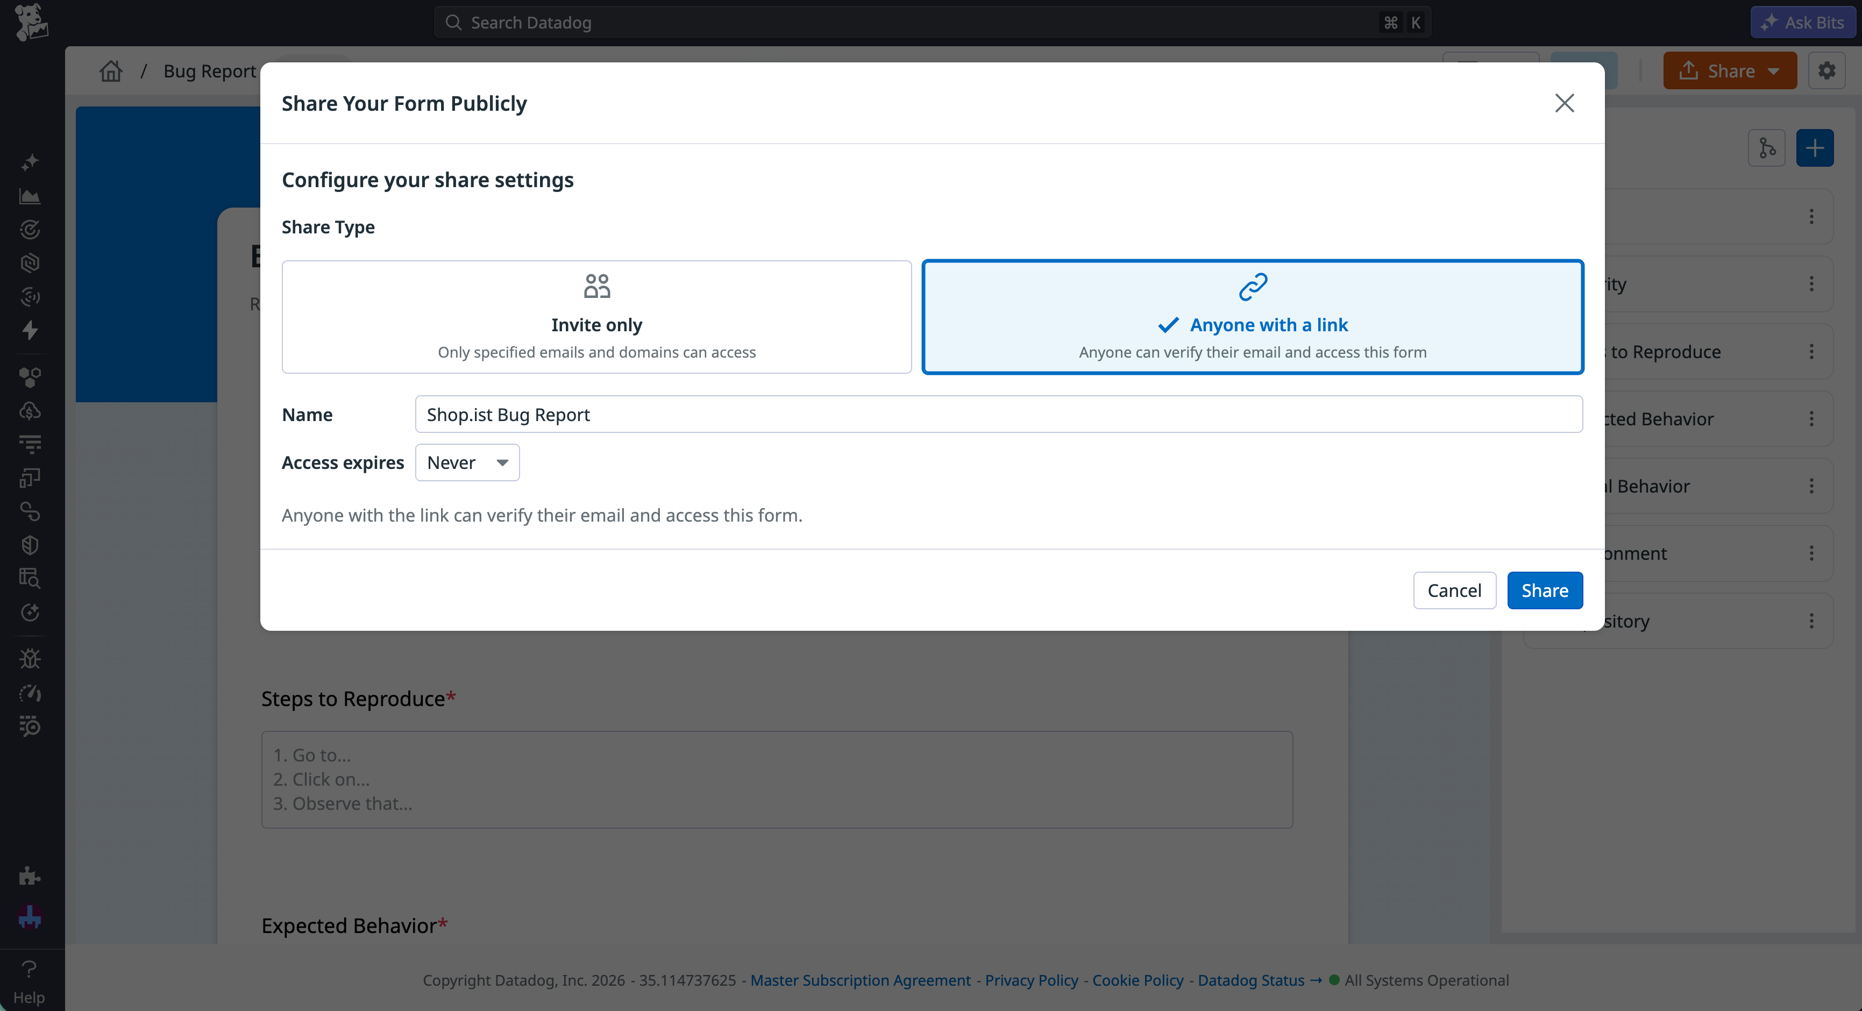This screenshot has height=1011, width=1862.
Task: Open the Bits AI sparkles sidebar icon
Action: [30, 162]
